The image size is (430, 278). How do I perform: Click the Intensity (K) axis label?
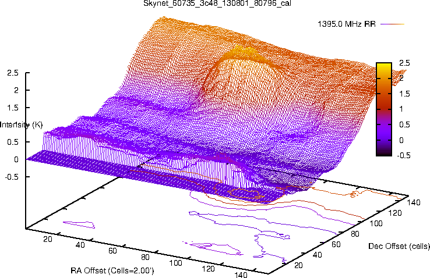21,125
